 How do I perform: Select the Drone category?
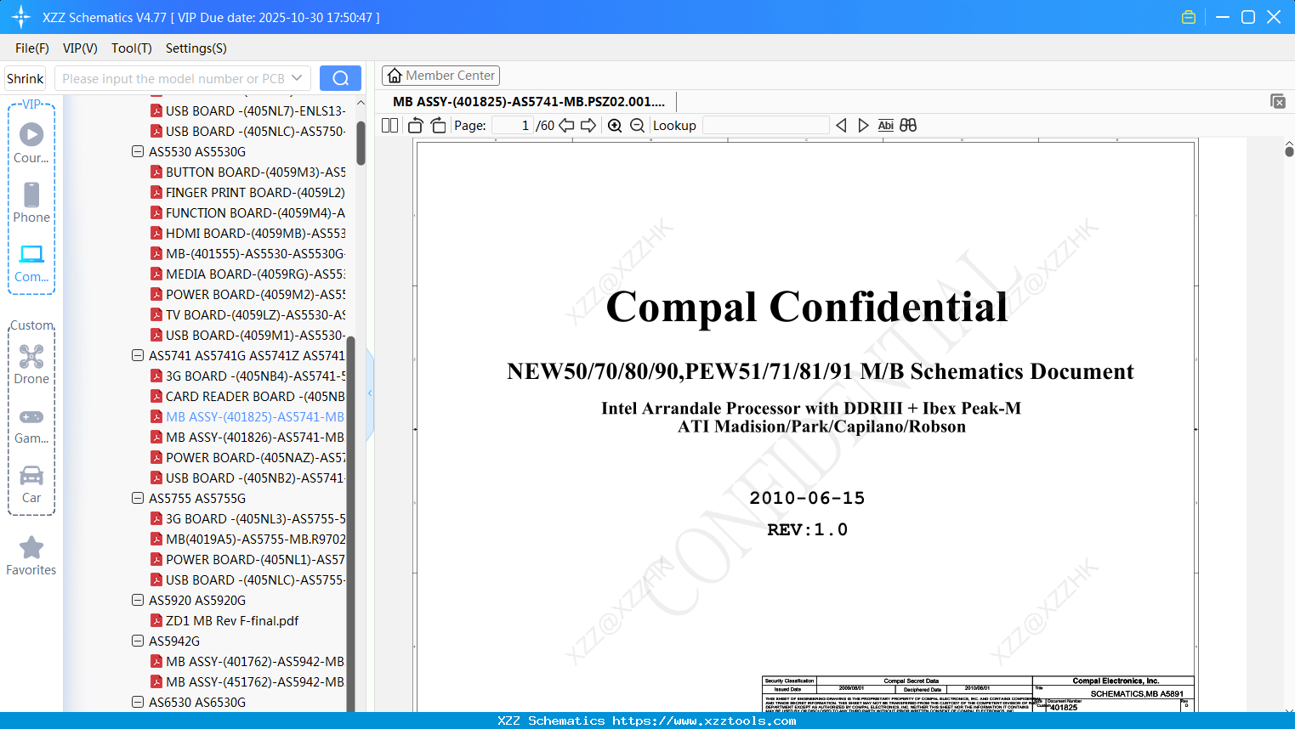pos(31,364)
